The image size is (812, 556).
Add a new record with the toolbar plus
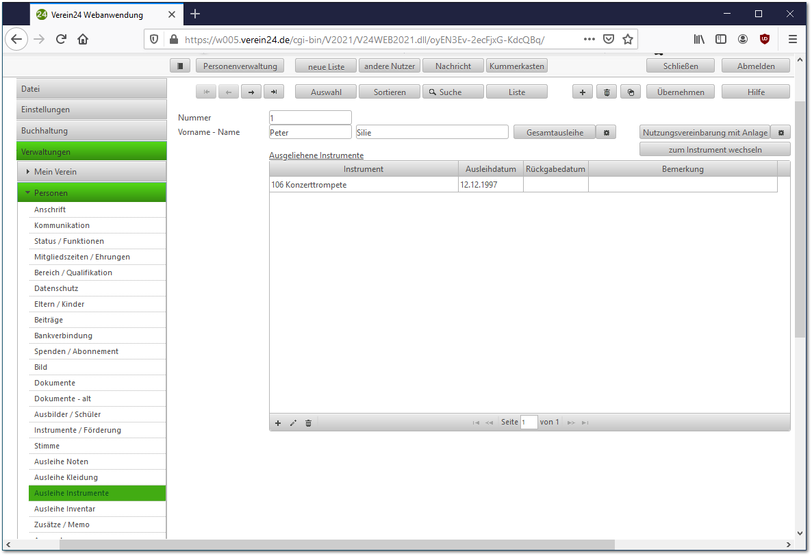(x=582, y=92)
